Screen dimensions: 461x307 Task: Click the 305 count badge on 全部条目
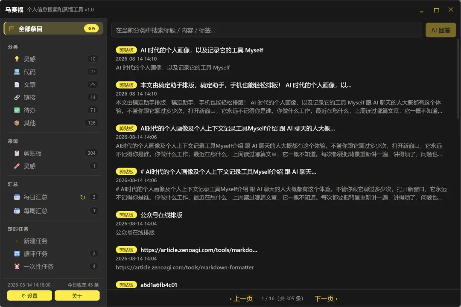tap(91, 29)
